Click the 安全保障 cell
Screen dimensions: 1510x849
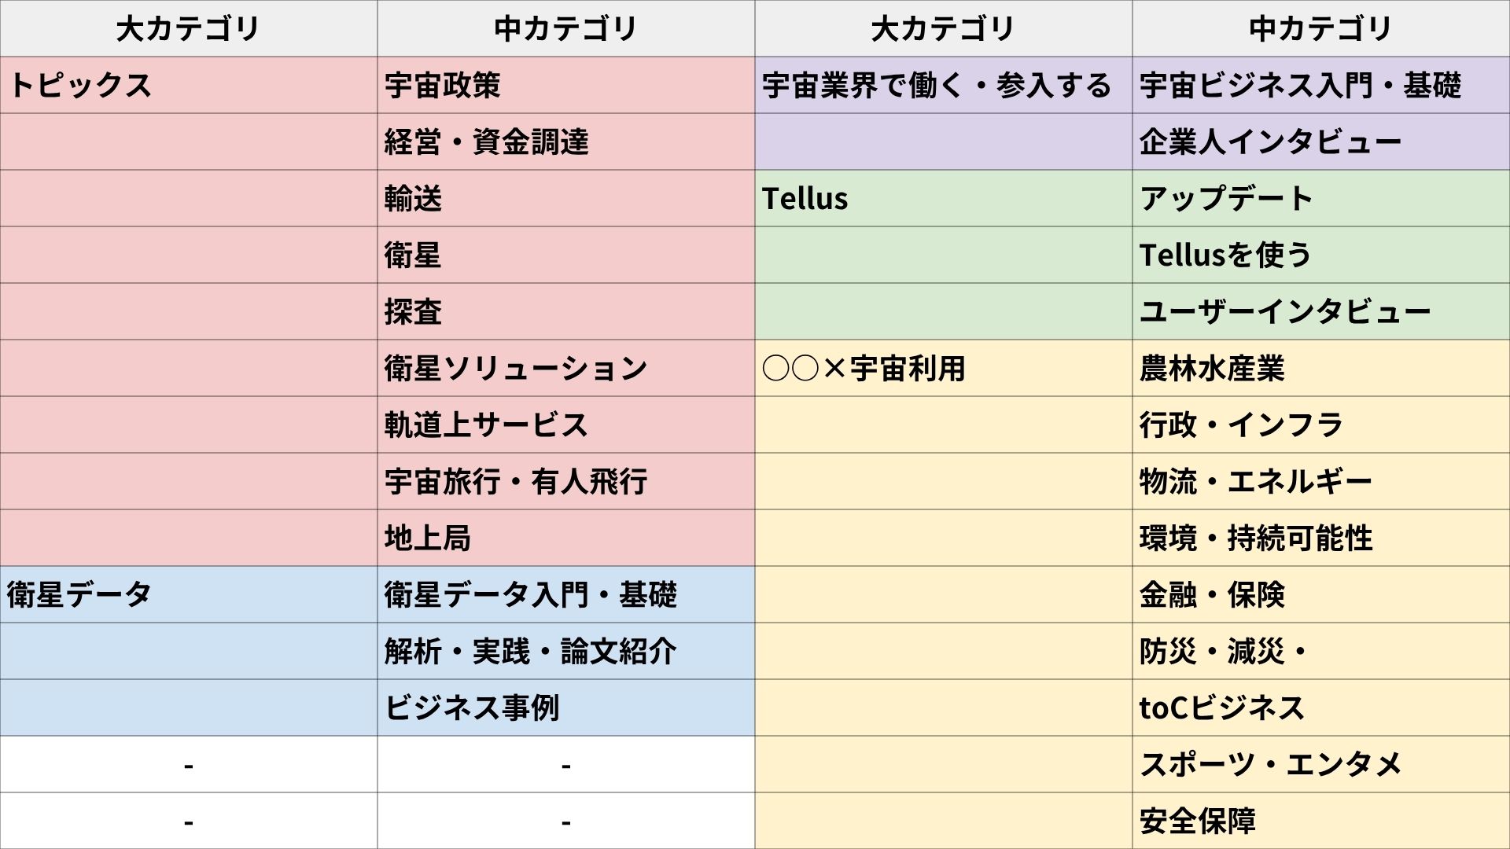click(x=1321, y=821)
